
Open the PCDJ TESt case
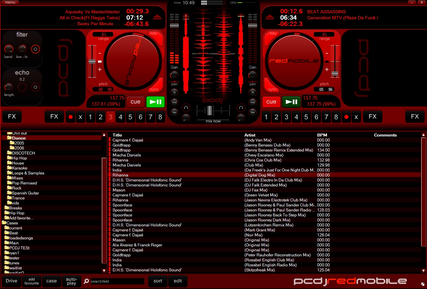19,248
